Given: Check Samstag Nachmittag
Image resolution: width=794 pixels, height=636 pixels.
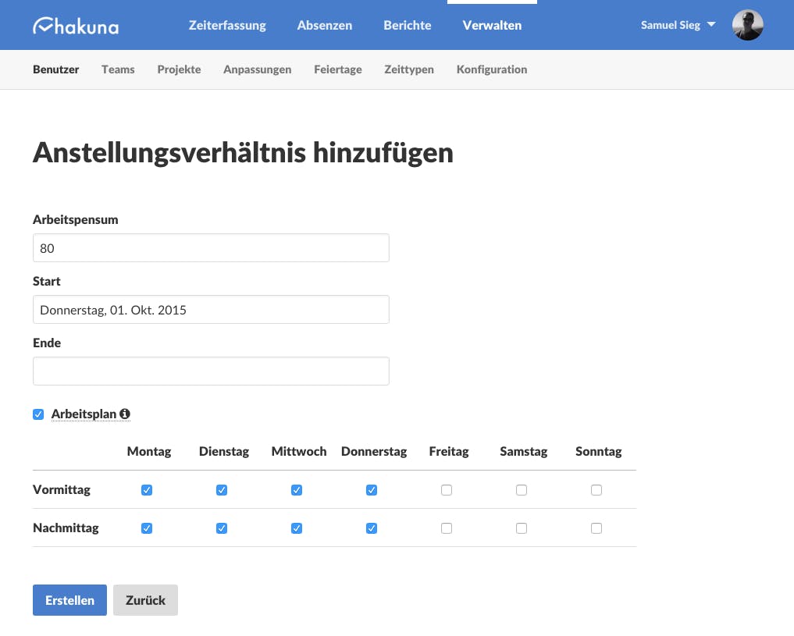Looking at the screenshot, I should 522,529.
